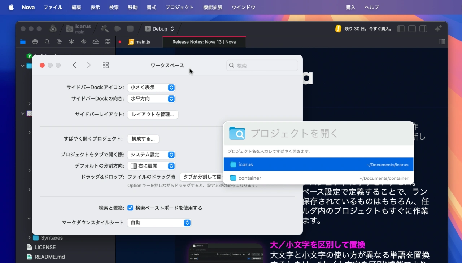This screenshot has width=462, height=263.
Task: Open the Git source control sidebar icon
Action: click(x=83, y=42)
